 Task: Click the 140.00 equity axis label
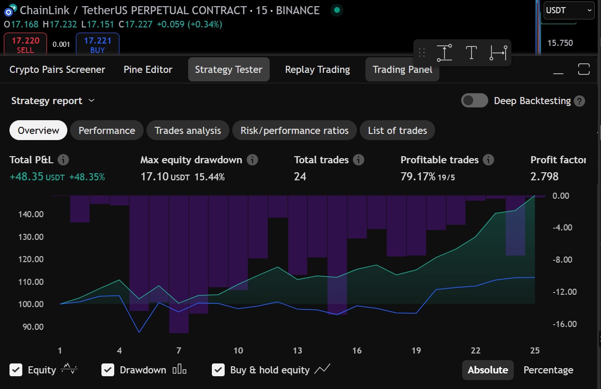[x=32, y=214]
